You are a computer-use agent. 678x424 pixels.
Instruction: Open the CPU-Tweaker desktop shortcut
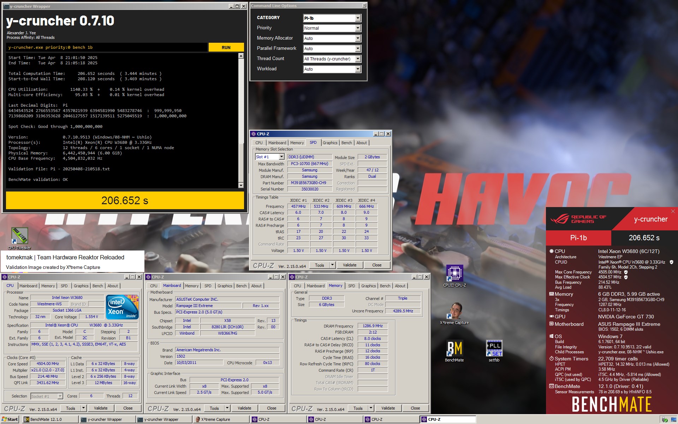[x=19, y=238]
